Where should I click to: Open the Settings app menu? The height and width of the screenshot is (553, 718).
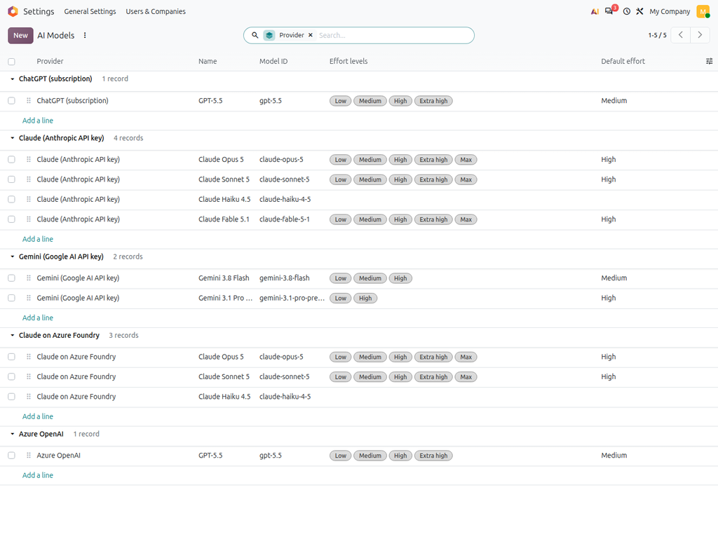click(39, 11)
